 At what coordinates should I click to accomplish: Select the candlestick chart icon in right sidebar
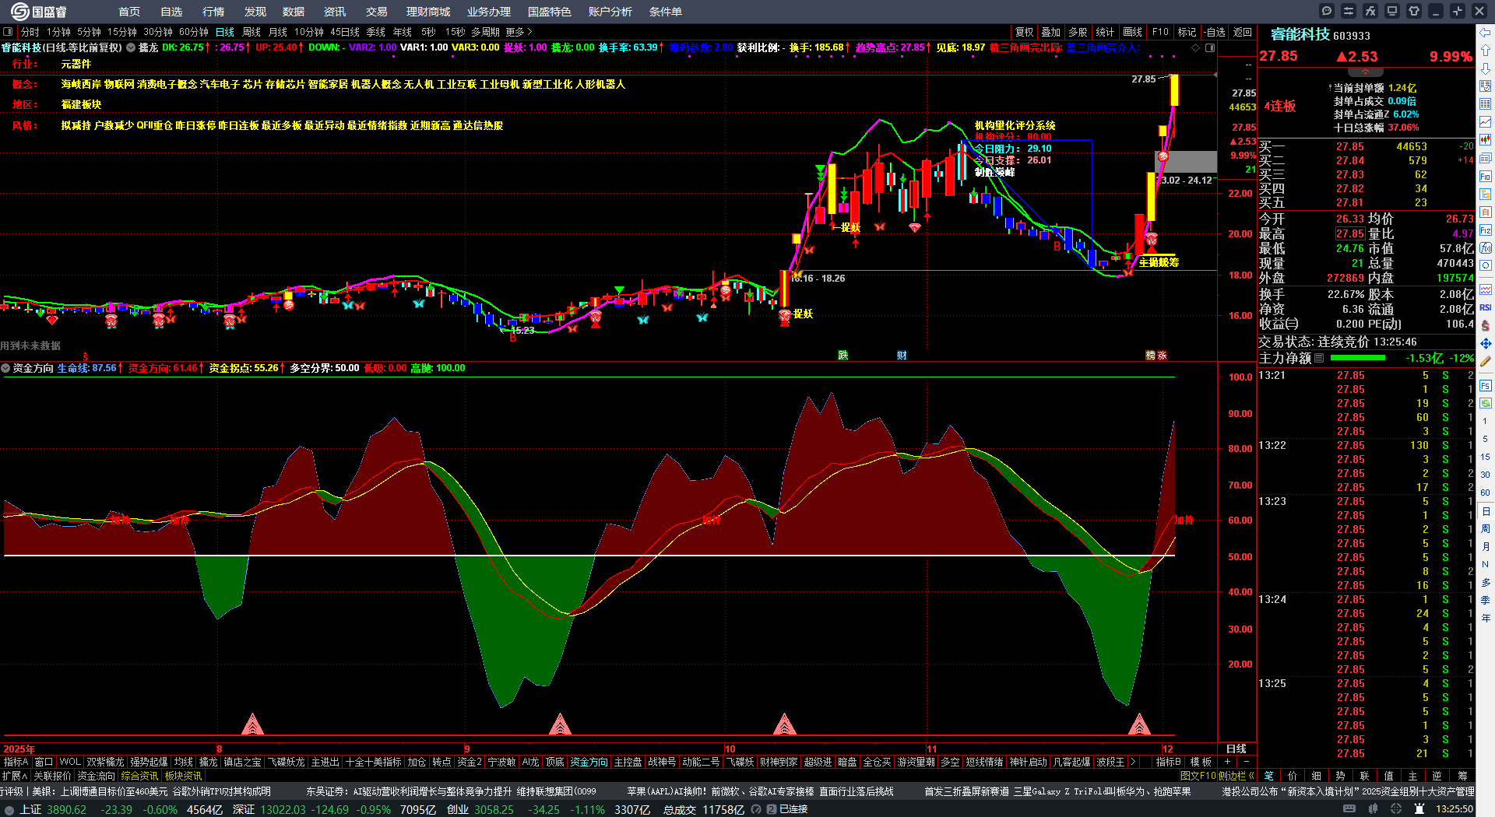1486,140
